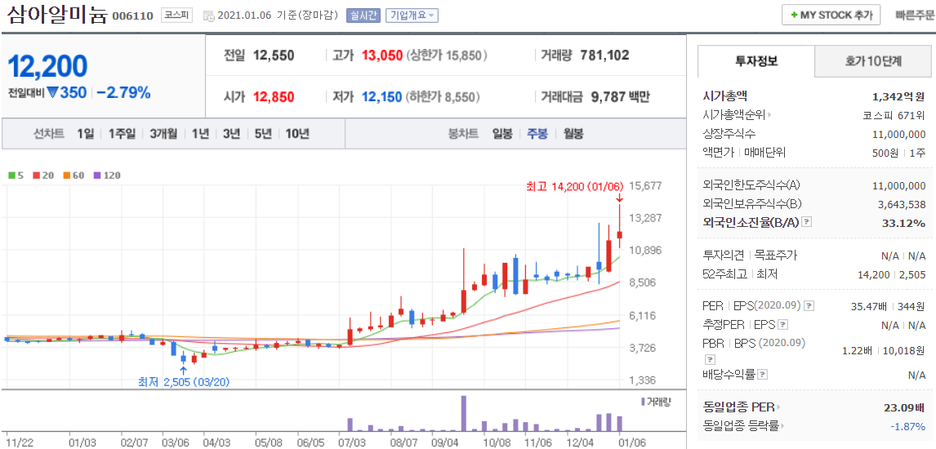Switch to the 투자정보 tab
The width and height of the screenshot is (936, 449).
point(755,61)
